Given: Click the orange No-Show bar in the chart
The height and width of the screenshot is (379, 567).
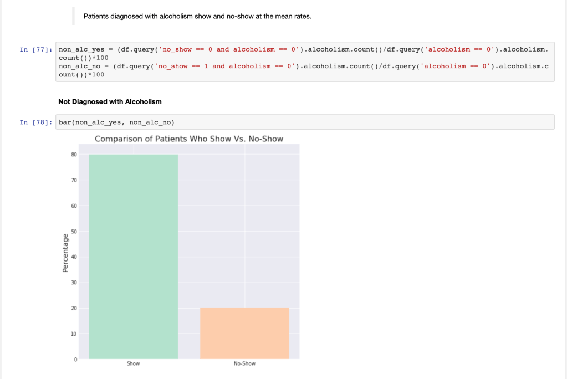Looking at the screenshot, I should click(x=244, y=332).
